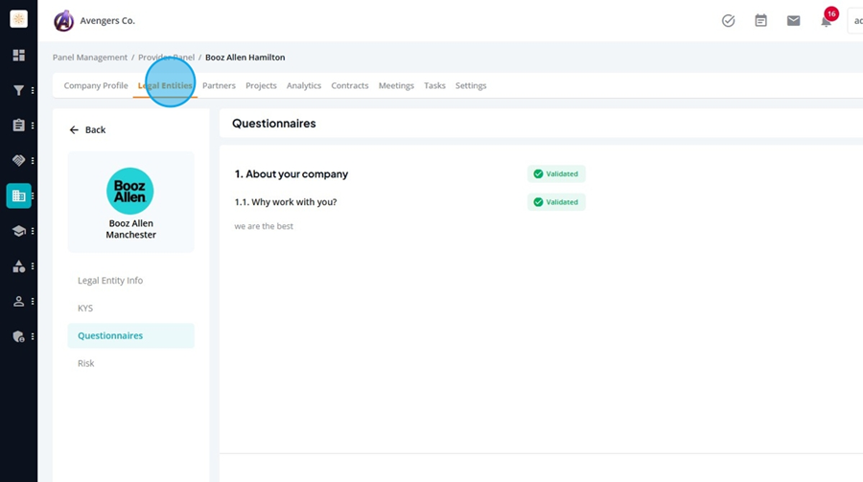This screenshot has height=482, width=863.
Task: Switch to the Company Profile tab
Action: 96,85
